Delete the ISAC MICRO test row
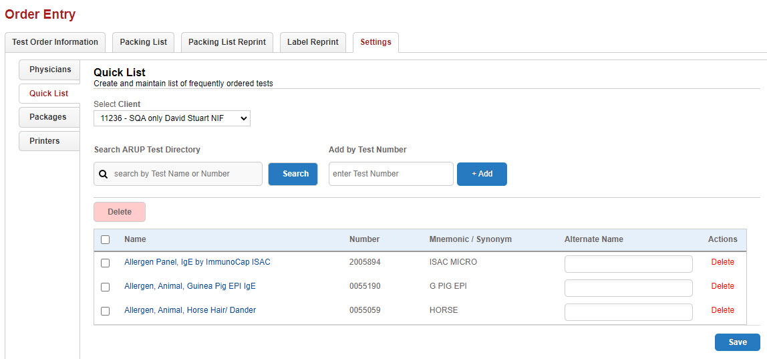The width and height of the screenshot is (767, 359). [722, 262]
